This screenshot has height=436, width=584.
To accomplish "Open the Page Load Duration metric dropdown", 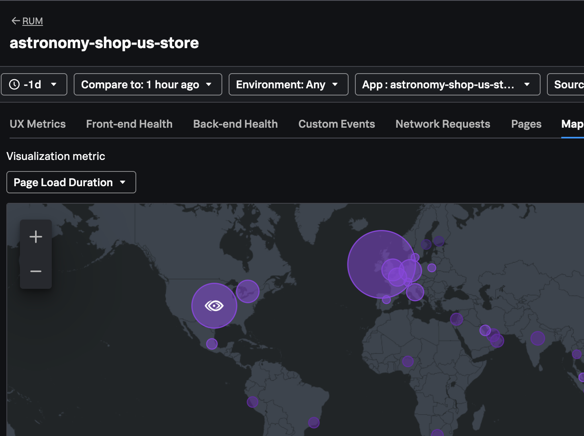I will (x=71, y=182).
